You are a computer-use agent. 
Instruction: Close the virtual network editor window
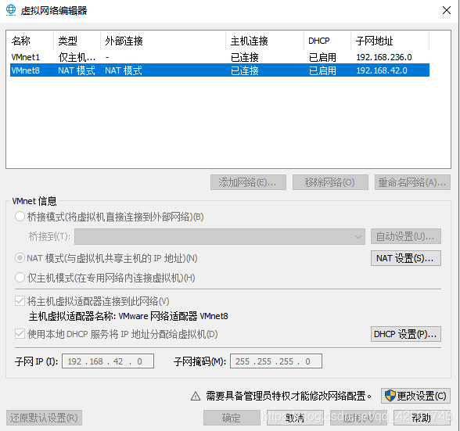pyautogui.click(x=446, y=10)
